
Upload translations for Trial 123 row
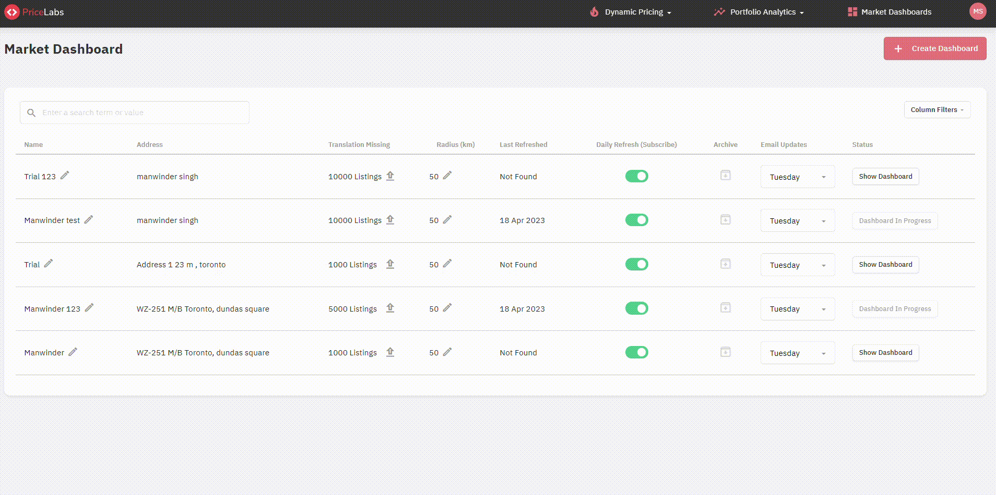point(390,176)
